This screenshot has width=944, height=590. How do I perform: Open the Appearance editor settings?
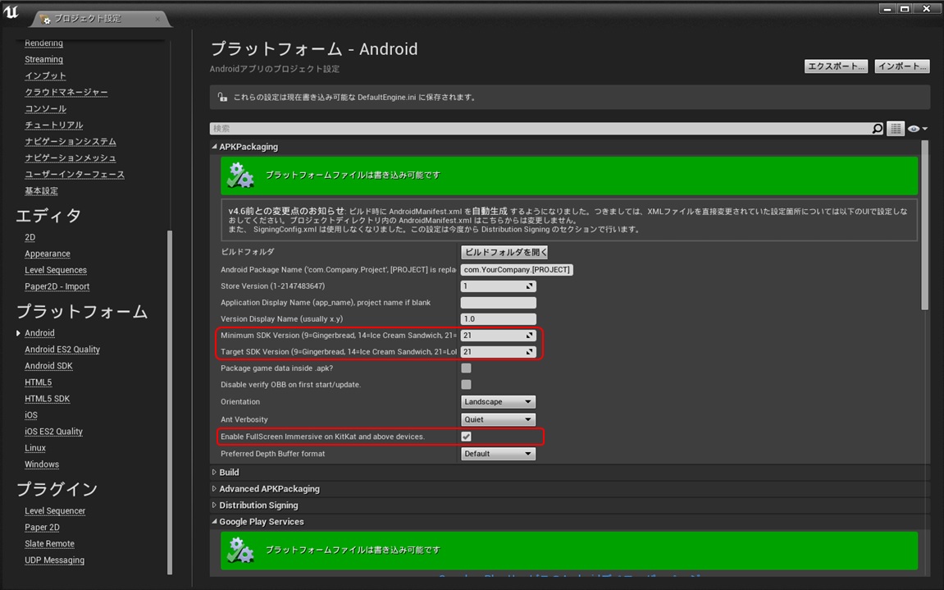click(47, 254)
